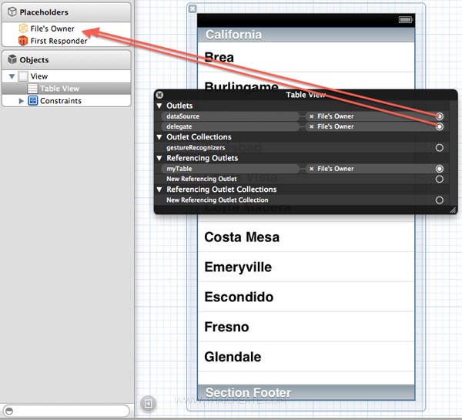Viewport: 462px width, 420px height.
Task: Click the gestureRecognizers connection circle
Action: (x=440, y=148)
